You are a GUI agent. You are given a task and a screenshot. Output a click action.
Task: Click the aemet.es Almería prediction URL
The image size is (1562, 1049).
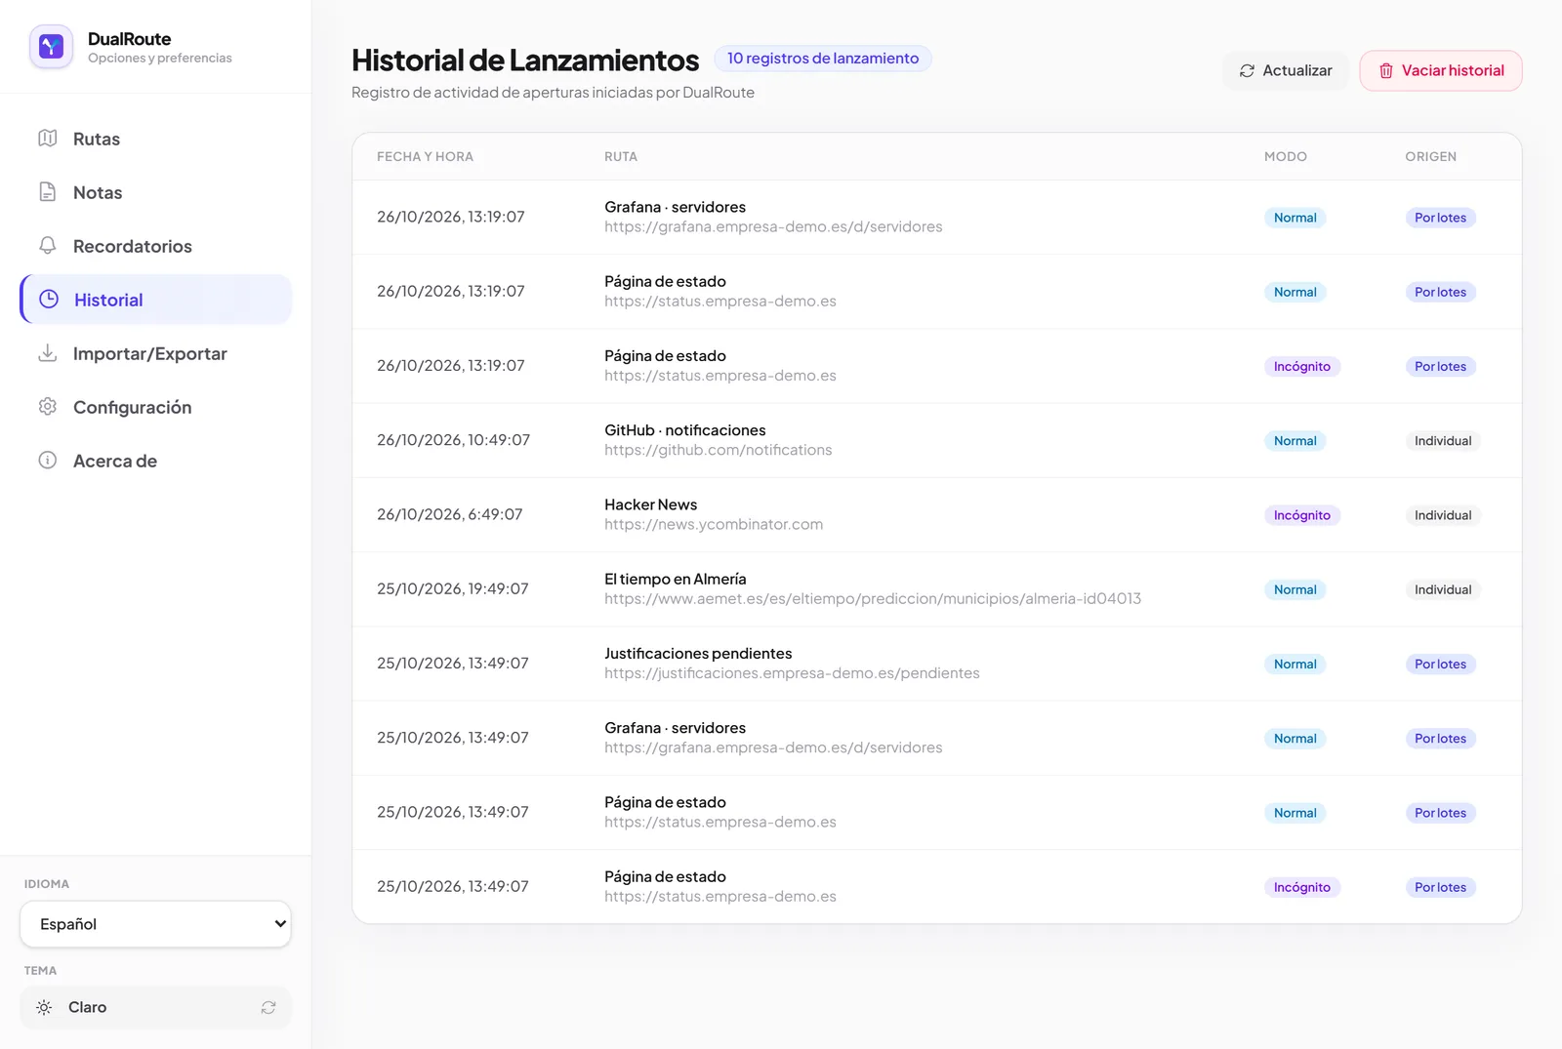click(872, 598)
